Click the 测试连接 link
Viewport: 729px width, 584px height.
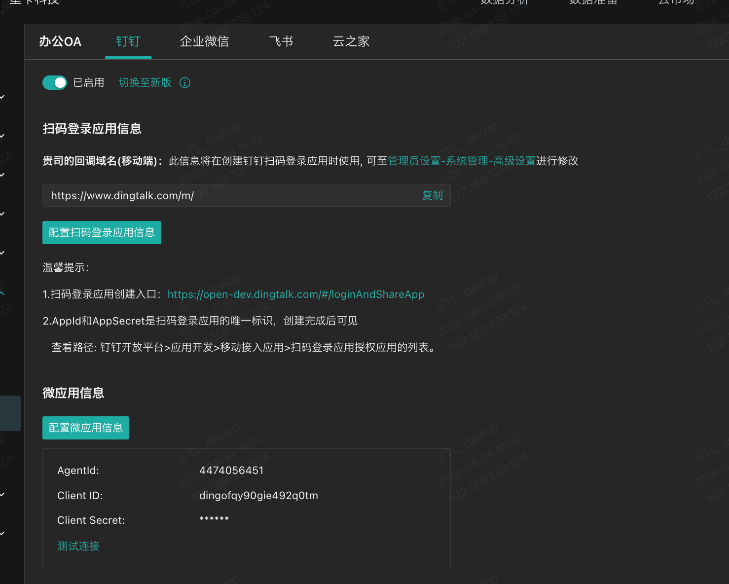[x=78, y=546]
